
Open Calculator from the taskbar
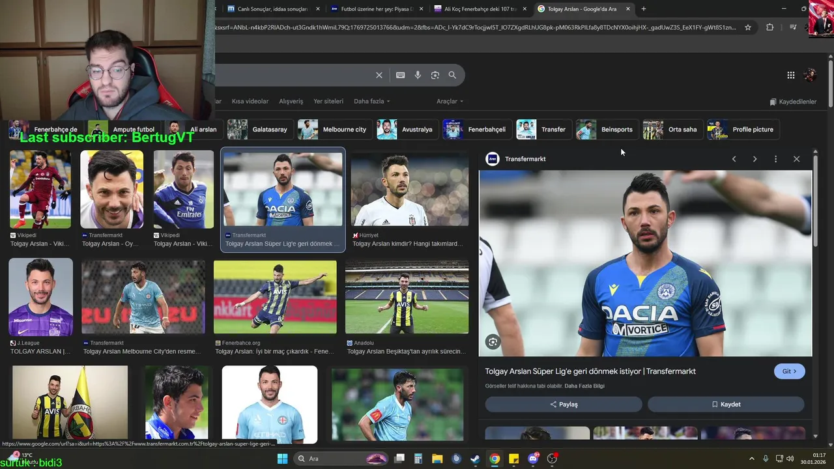(418, 459)
